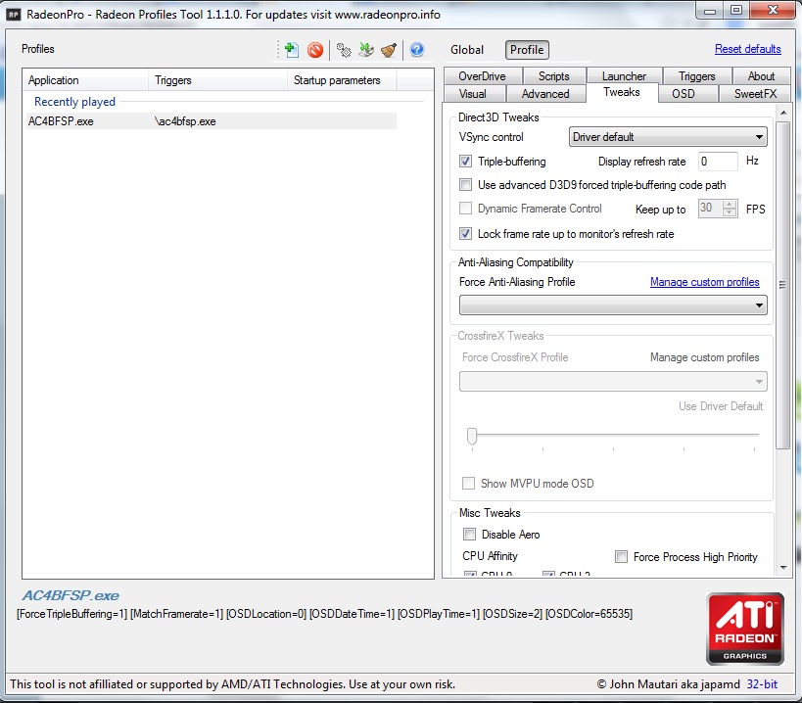Enable advanced D3D9 forced triple-buffering option

(466, 185)
